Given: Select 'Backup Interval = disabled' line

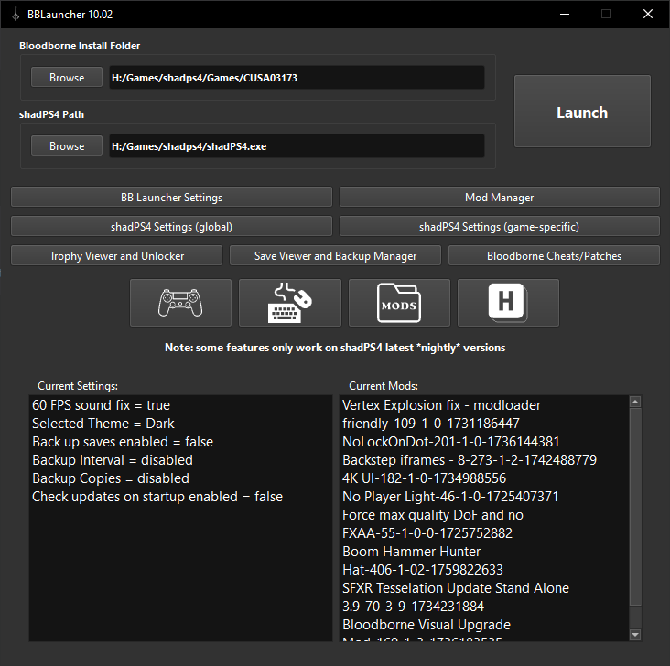Looking at the screenshot, I should [113, 460].
